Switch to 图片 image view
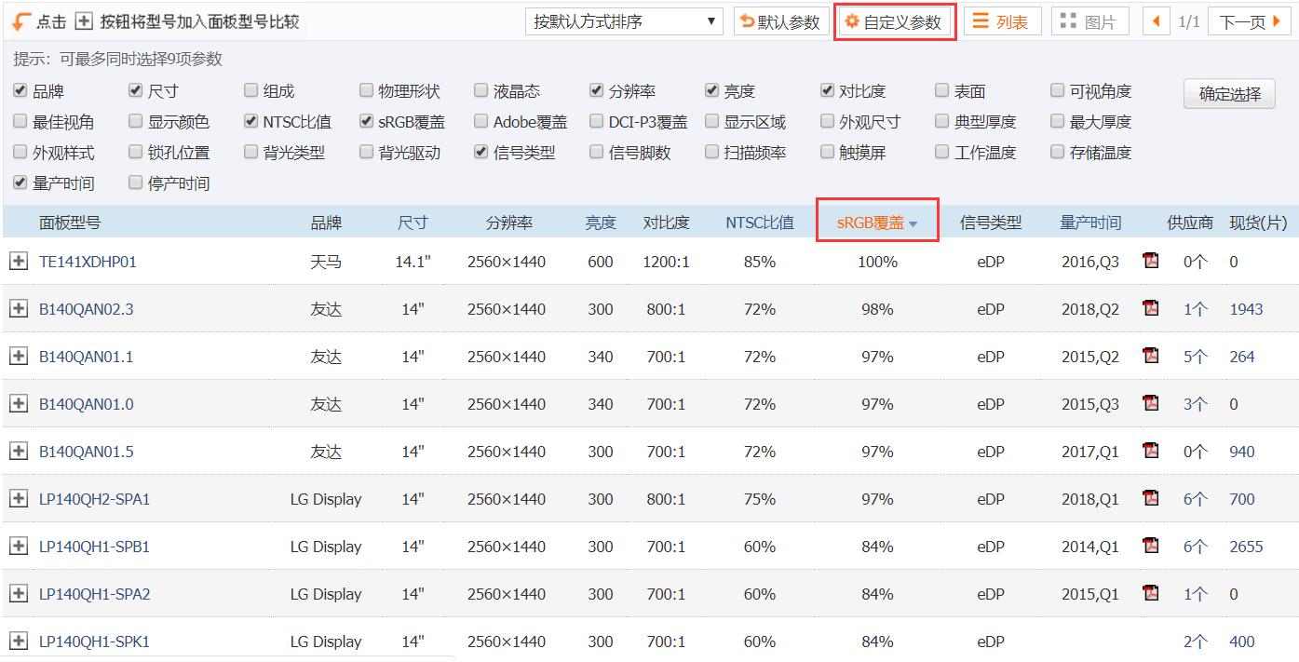 point(1089,21)
